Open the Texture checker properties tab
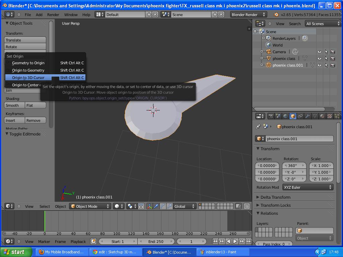The width and height of the screenshot is (343, 257). (x=330, y=116)
